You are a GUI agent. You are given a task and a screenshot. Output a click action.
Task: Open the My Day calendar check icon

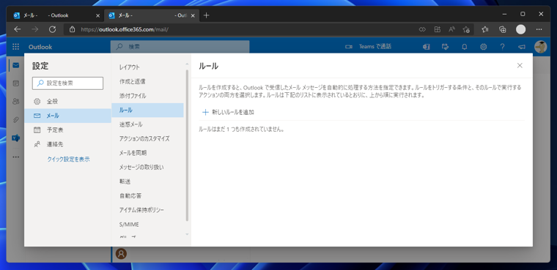(x=445, y=47)
